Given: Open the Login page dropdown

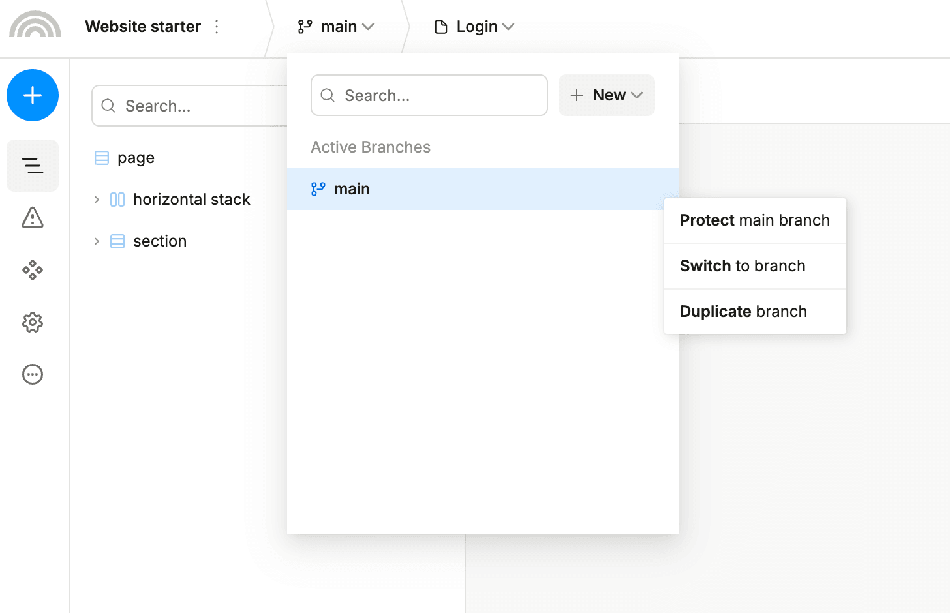Looking at the screenshot, I should point(474,27).
